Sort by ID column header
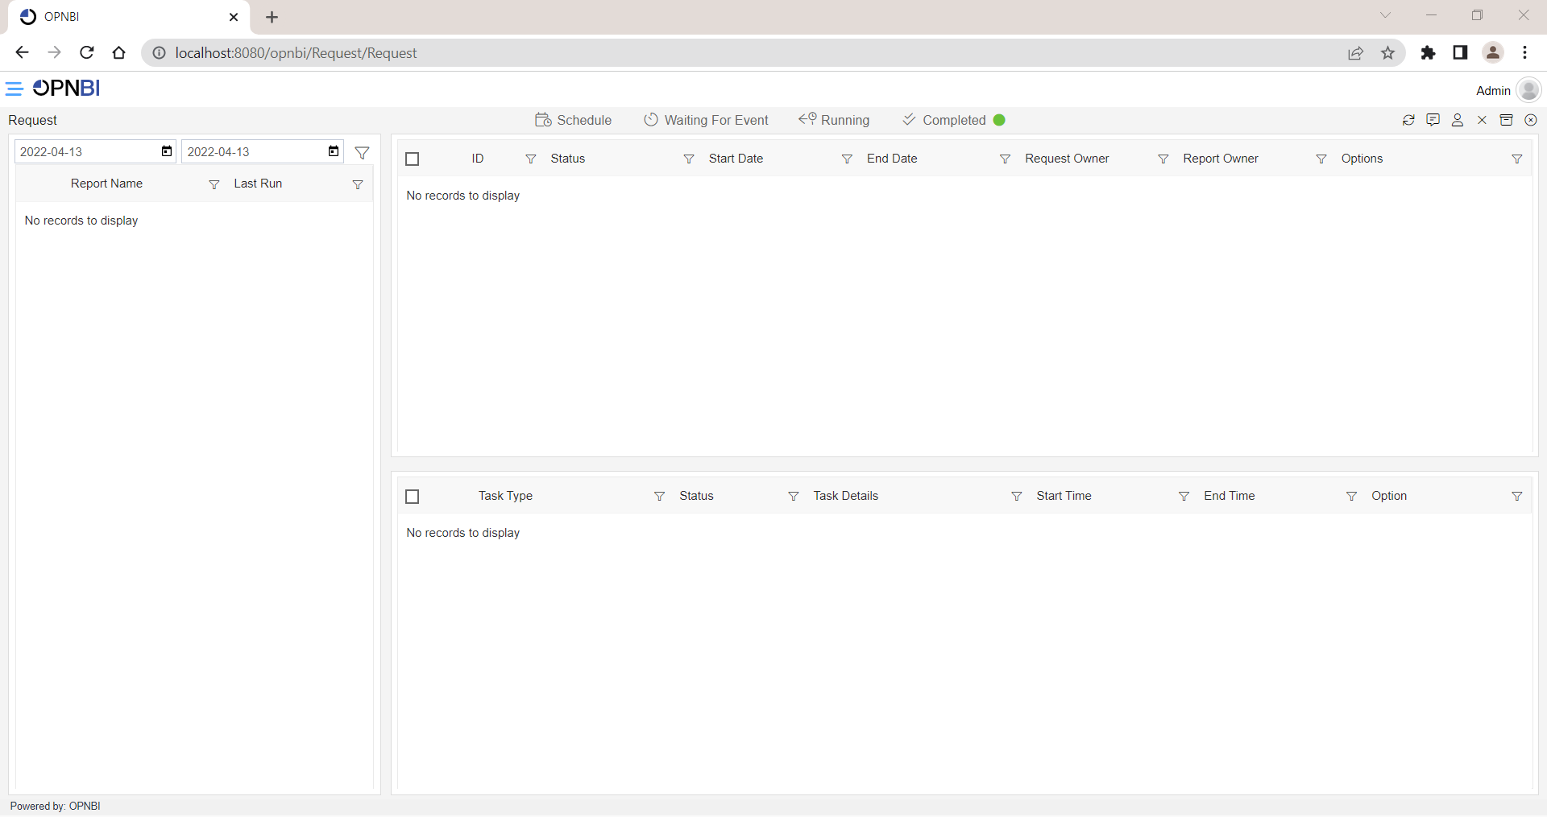The height and width of the screenshot is (817, 1547). (x=478, y=159)
